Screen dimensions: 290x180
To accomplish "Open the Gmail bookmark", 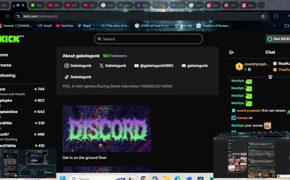I will pyautogui.click(x=45, y=26).
